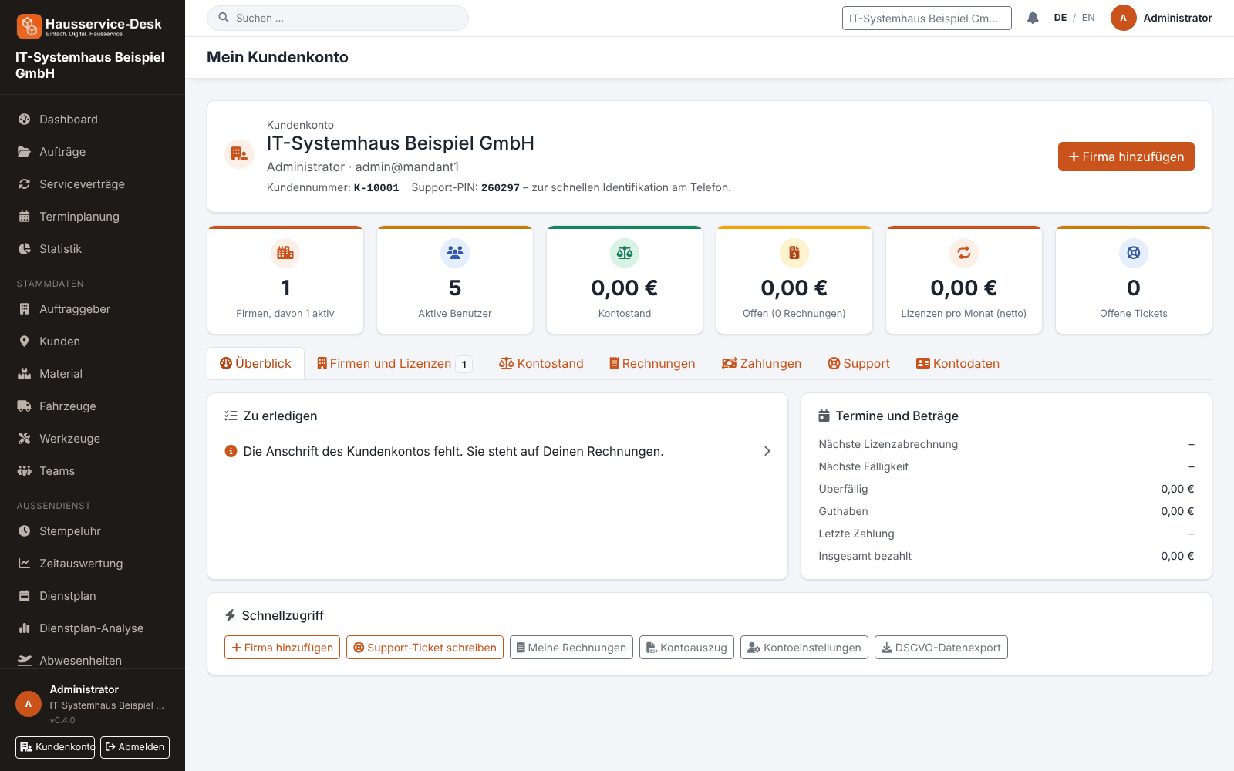Click the Kontostand scale icon card

click(x=625, y=253)
